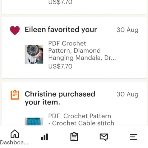Tap the partially visible US$7.70 price at the top of the screen

pyautogui.click(x=60, y=2)
